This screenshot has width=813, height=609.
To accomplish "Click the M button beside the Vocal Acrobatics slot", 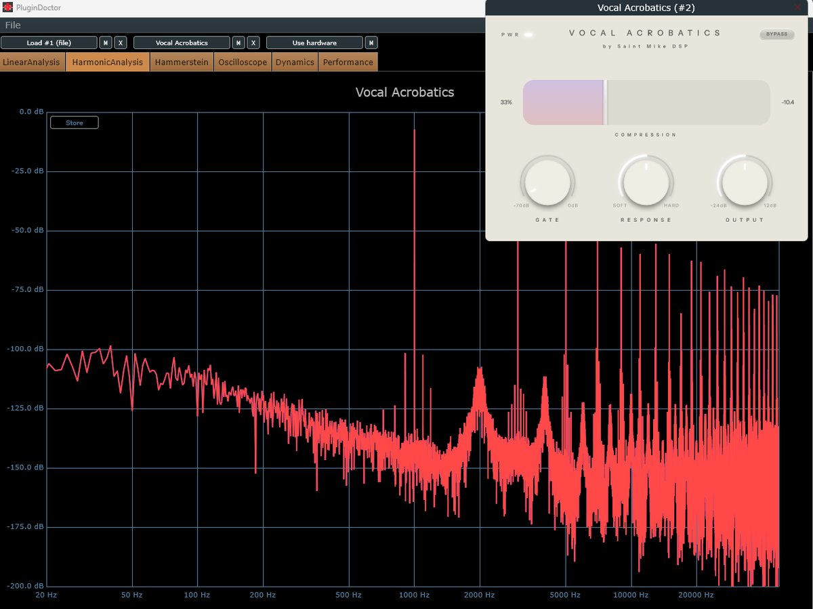I will (238, 43).
